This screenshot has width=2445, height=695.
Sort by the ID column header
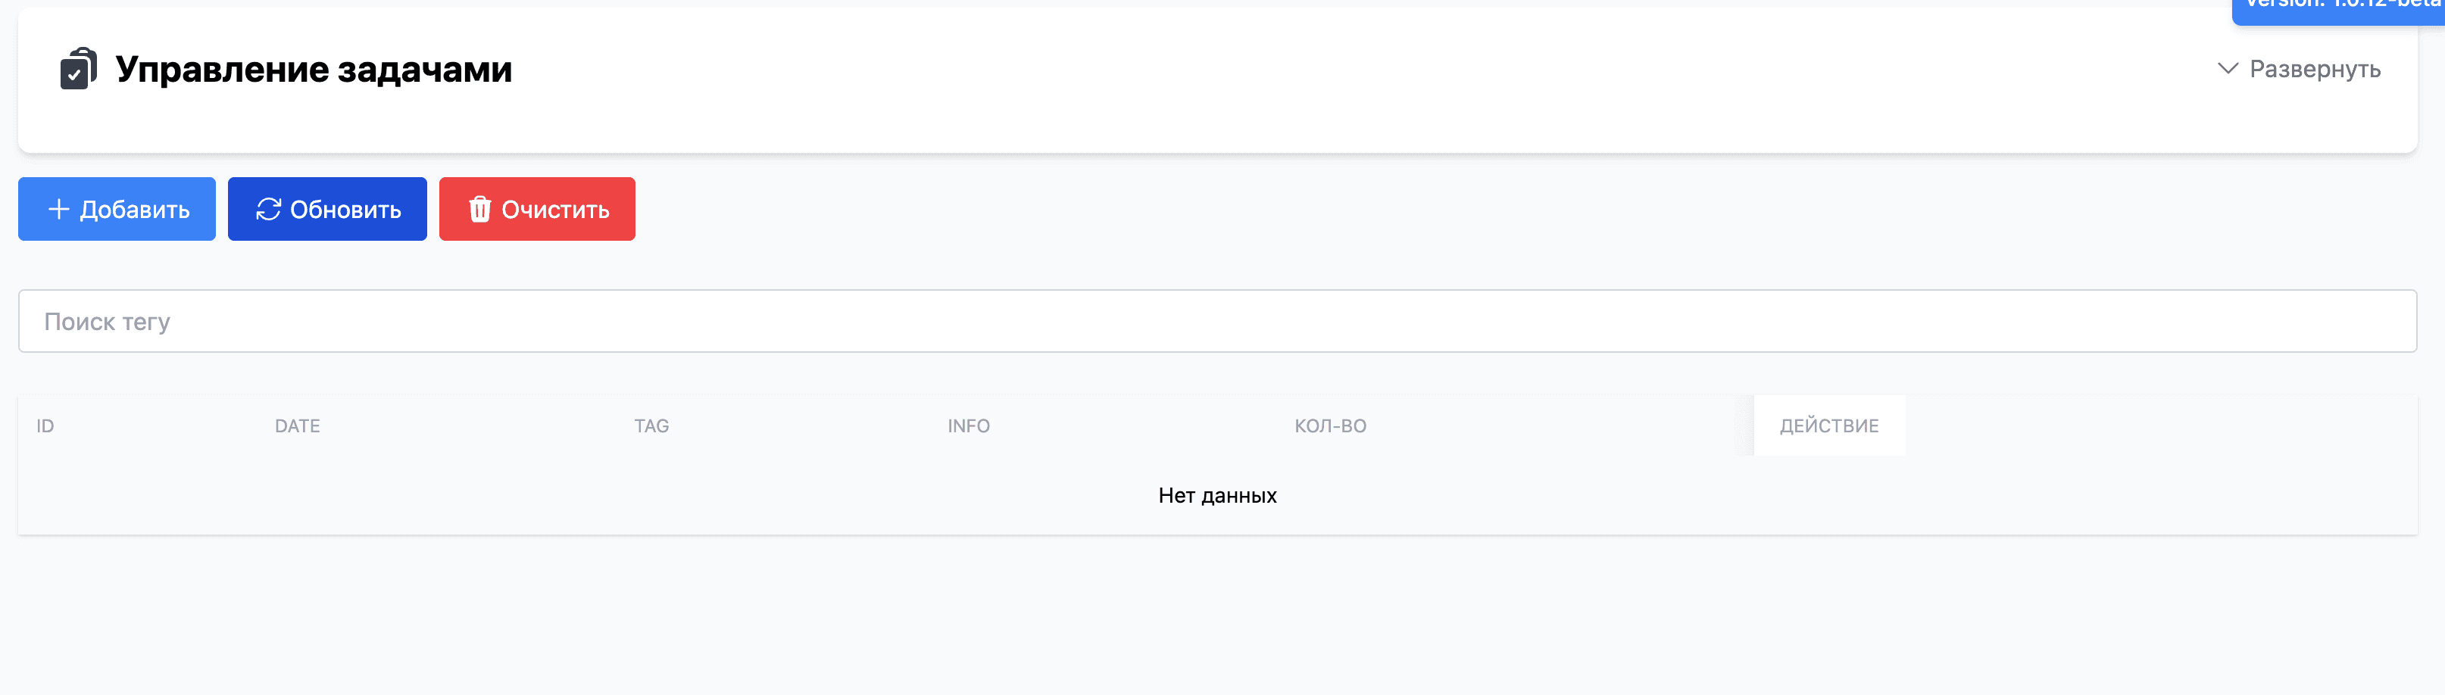(x=45, y=427)
